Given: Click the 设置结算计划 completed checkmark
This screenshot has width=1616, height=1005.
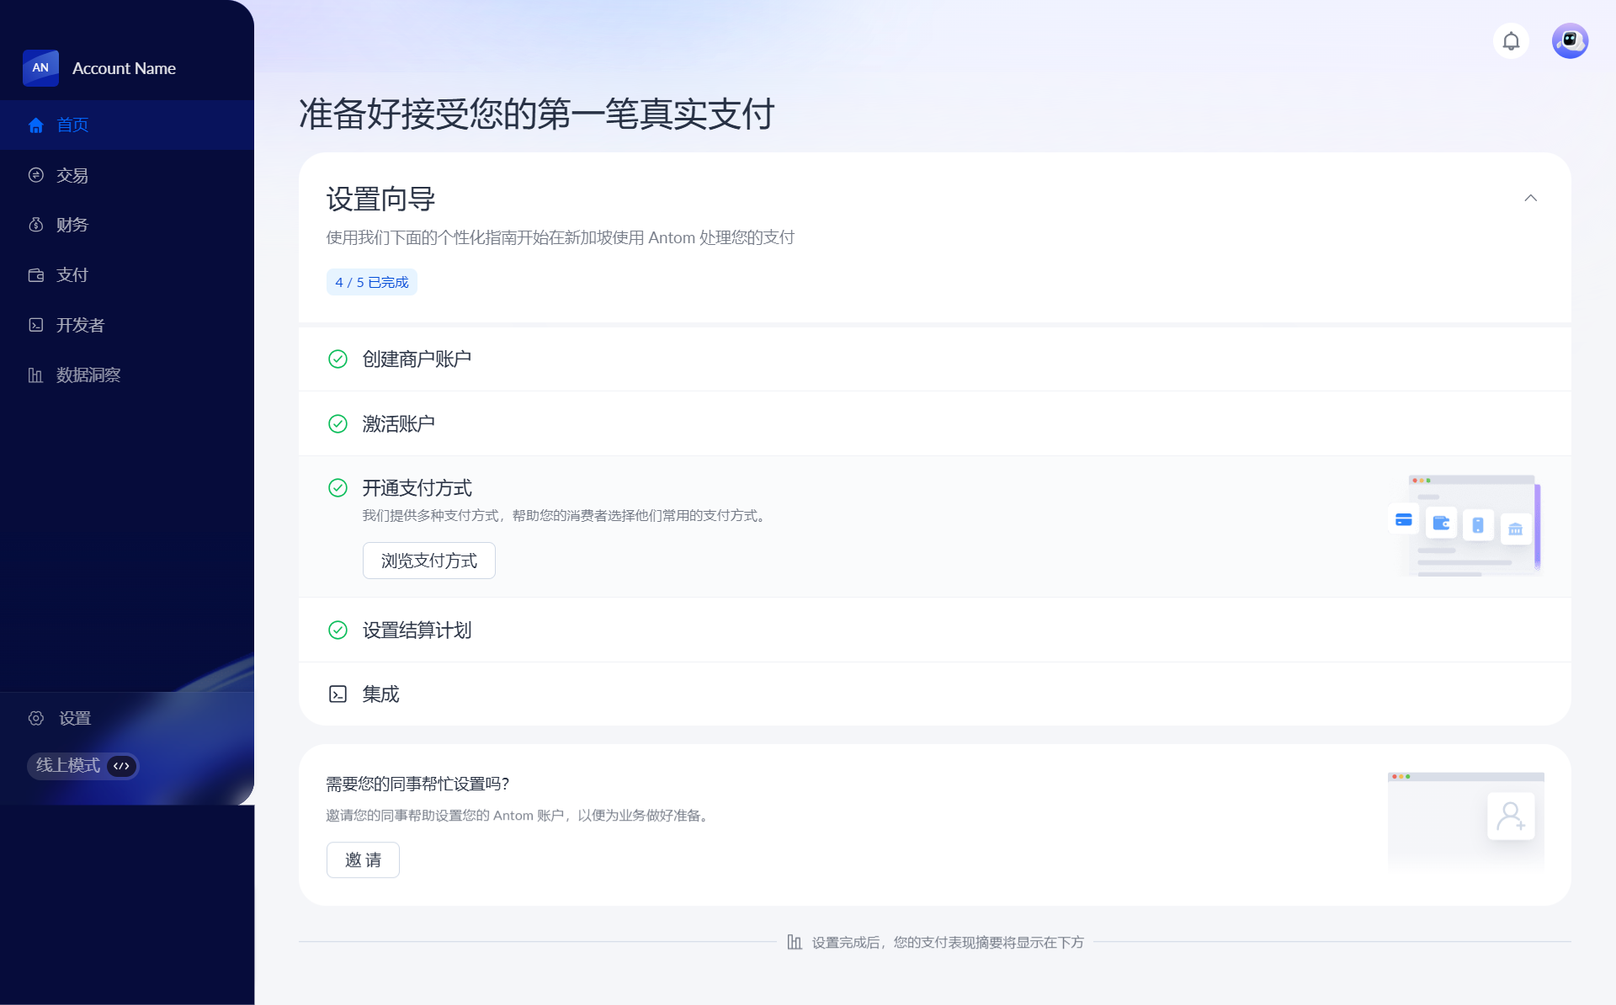Looking at the screenshot, I should click(338, 630).
